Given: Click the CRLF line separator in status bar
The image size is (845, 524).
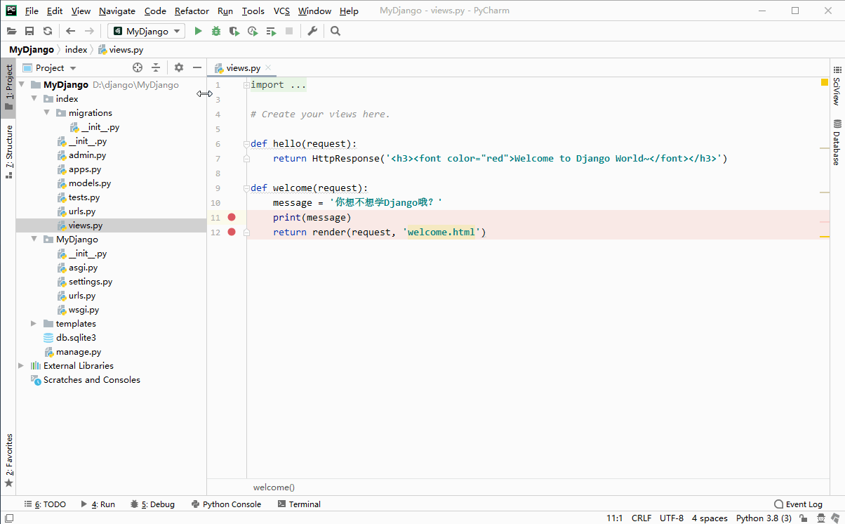Looking at the screenshot, I should point(641,518).
